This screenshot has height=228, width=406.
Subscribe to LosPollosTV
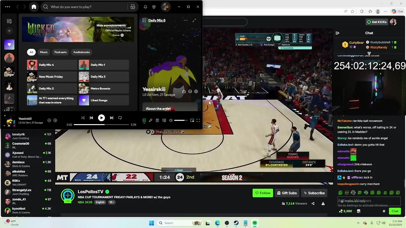314,193
